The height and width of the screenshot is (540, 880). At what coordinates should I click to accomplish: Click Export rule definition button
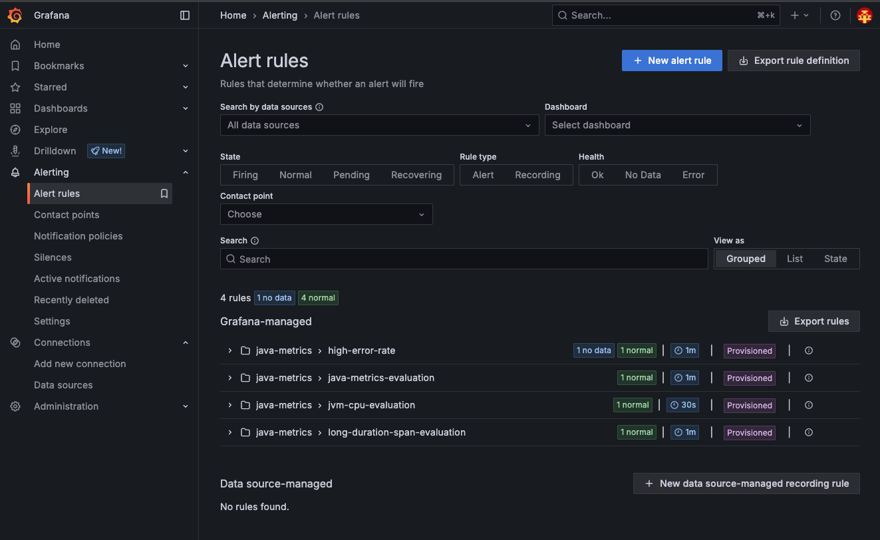click(794, 61)
